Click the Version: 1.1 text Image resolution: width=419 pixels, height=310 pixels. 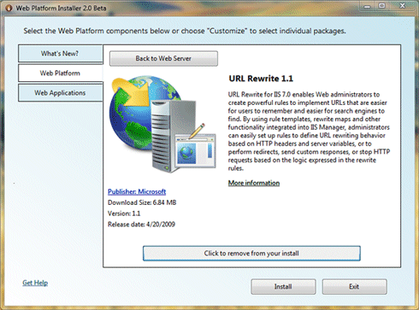coord(124,213)
